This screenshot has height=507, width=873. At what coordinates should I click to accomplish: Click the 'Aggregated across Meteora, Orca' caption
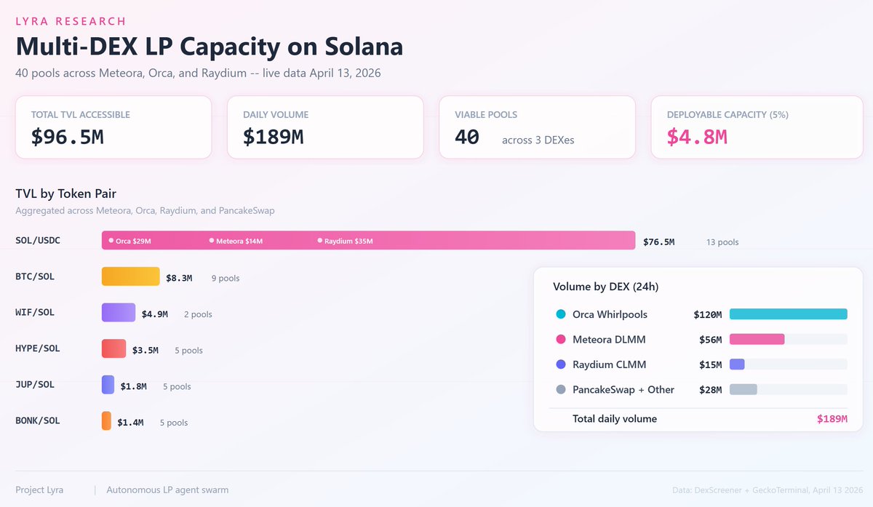[x=145, y=210]
